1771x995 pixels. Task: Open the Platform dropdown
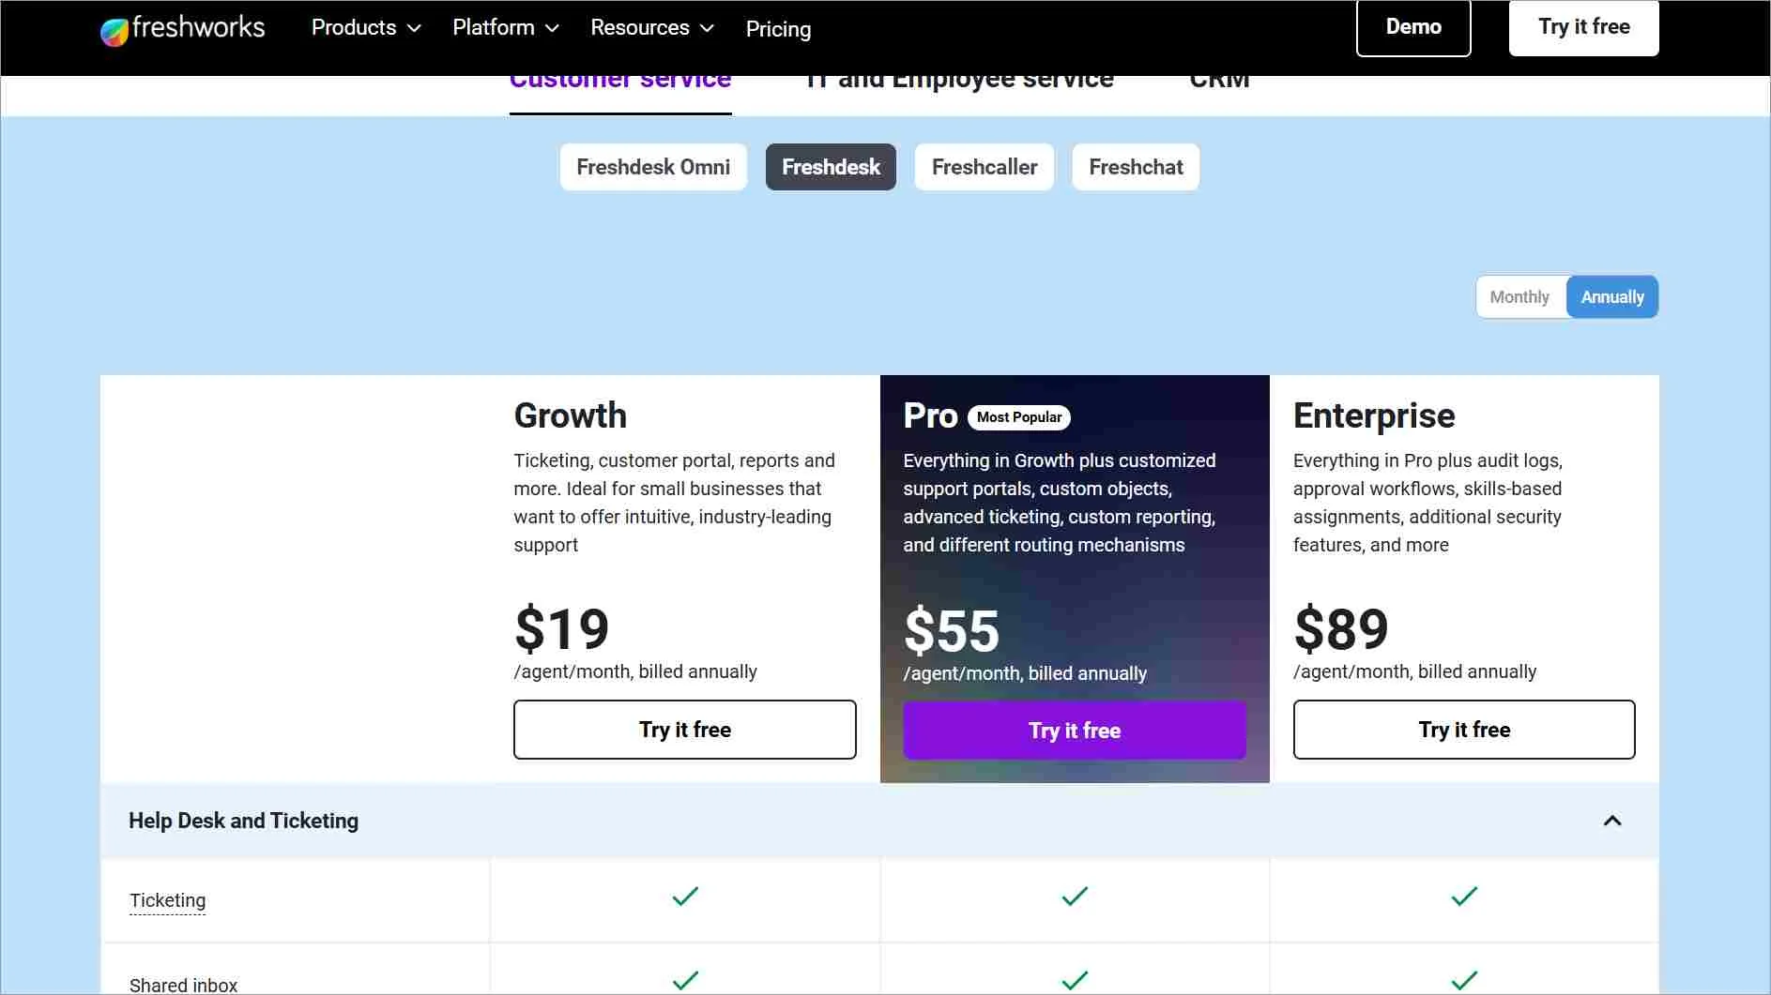[x=505, y=28]
